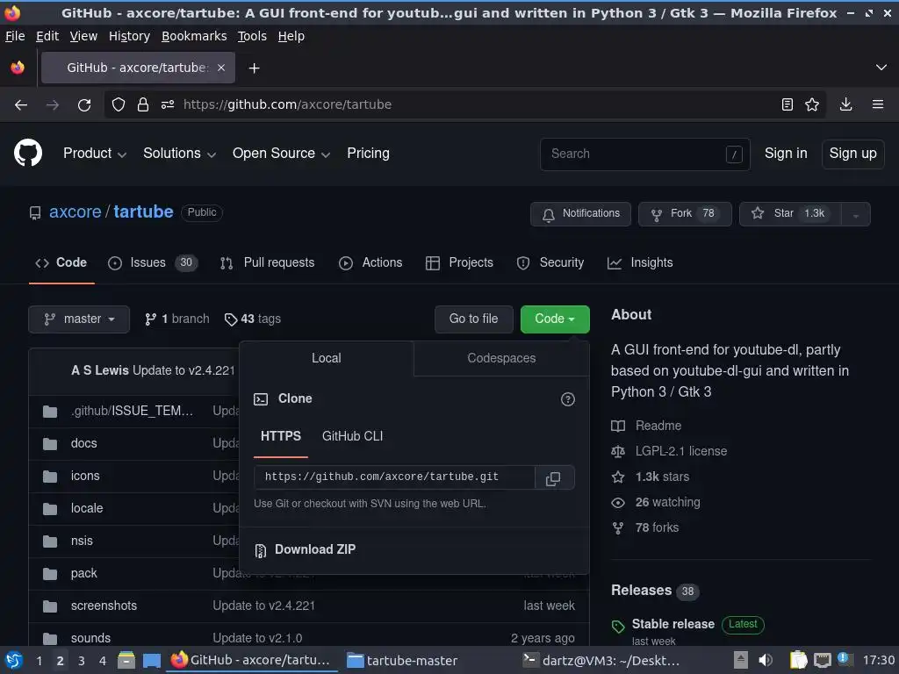Screen dimensions: 899x674
Task: Expand the Product navigation menu
Action: [95, 154]
